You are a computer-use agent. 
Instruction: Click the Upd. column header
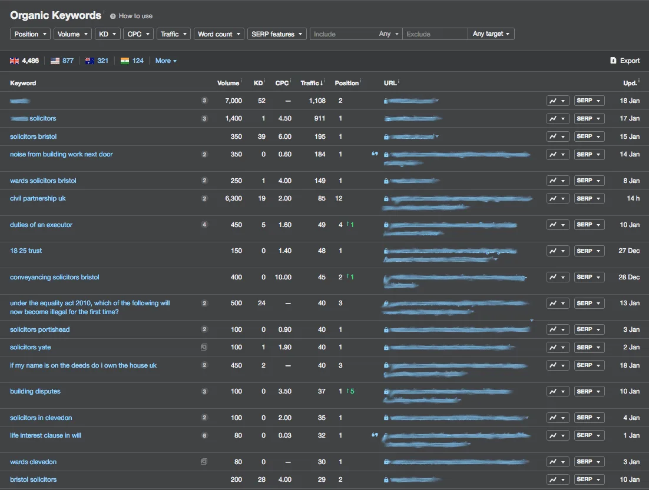(x=630, y=83)
